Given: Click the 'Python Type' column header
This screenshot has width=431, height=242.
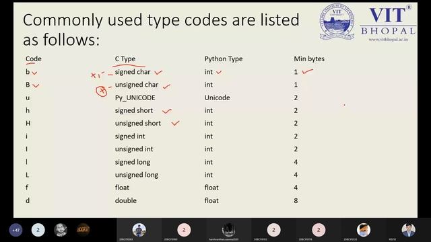Looking at the screenshot, I should coord(224,59).
